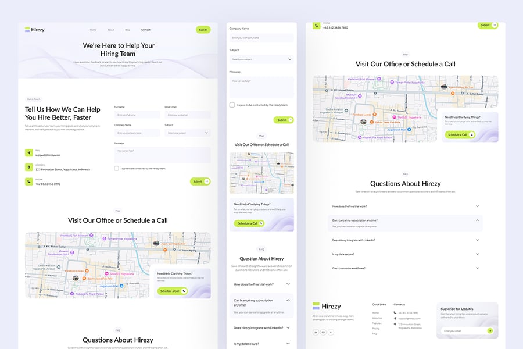Click the LinkedIn circle icon in footer
The height and width of the screenshot is (349, 523).
pos(316,332)
